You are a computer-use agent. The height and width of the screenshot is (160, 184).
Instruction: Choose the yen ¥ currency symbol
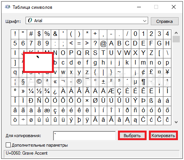pos(167,72)
